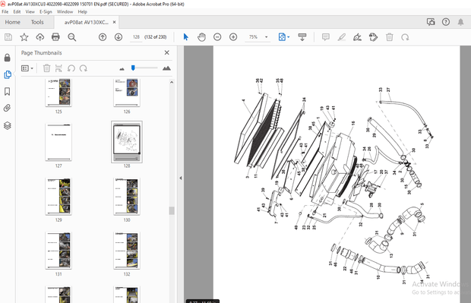This screenshot has width=471, height=303.
Task: Delete pages icon in thumbnails panel
Action: point(46,68)
